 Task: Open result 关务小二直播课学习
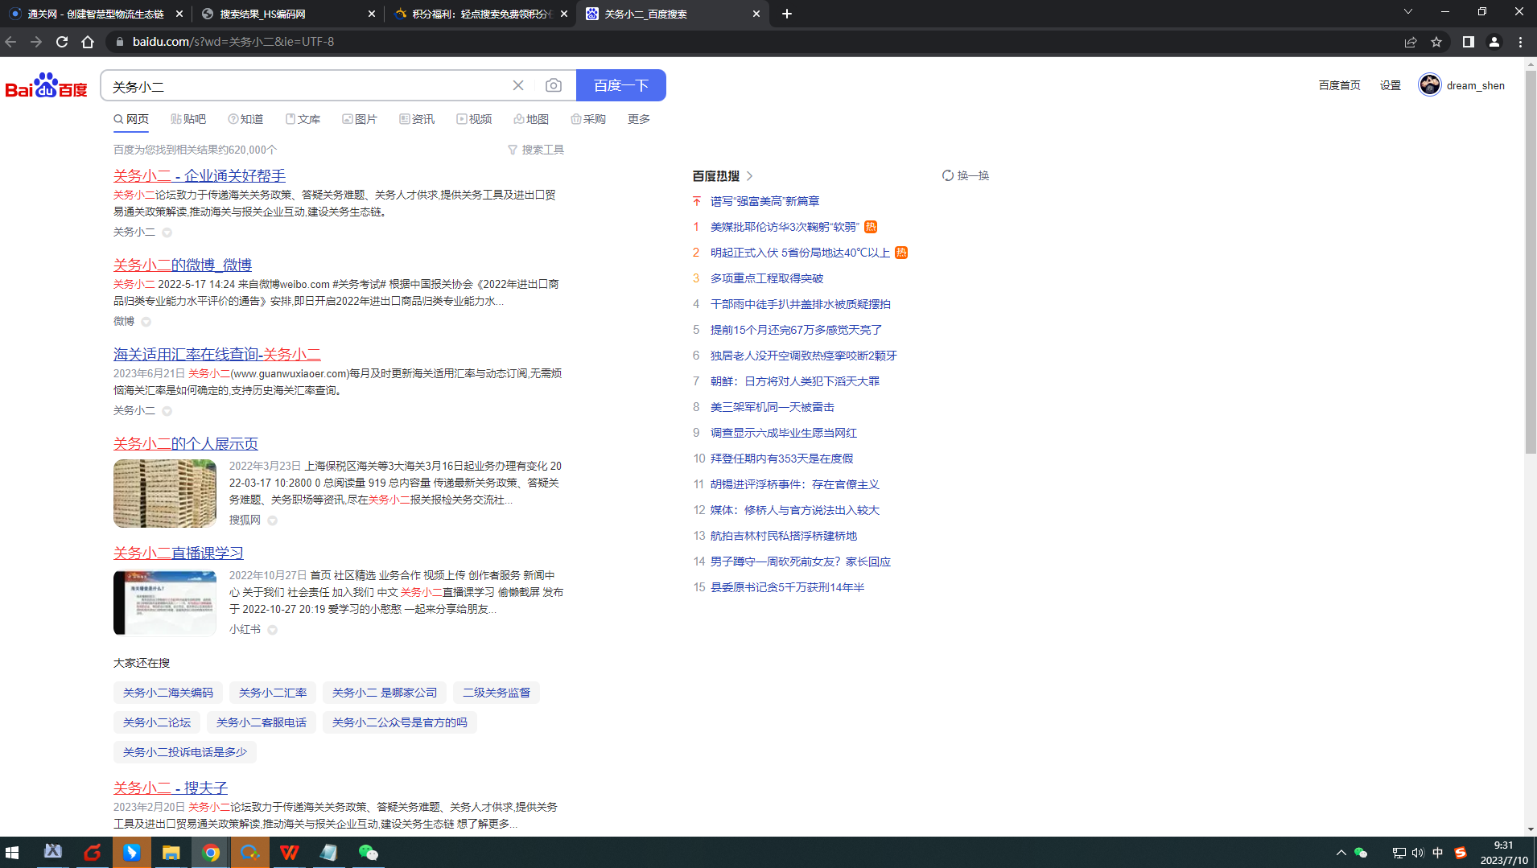click(179, 553)
